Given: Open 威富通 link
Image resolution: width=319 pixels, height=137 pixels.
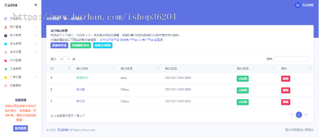Looking at the screenshot, I should (158, 40).
